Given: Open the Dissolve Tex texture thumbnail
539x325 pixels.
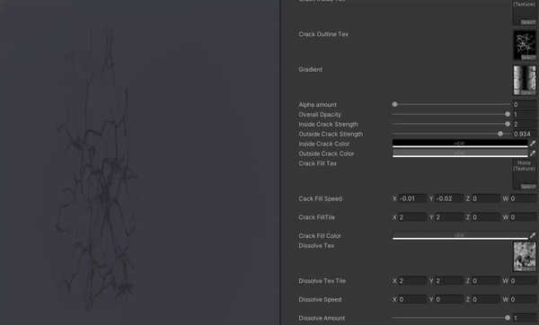Looking at the screenshot, I should pyautogui.click(x=525, y=257).
